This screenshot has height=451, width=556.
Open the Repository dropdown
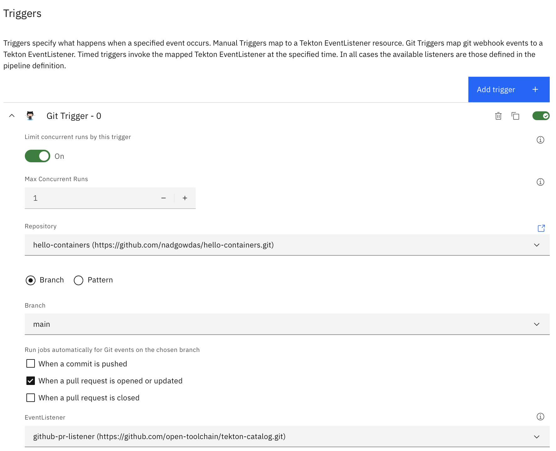point(287,245)
